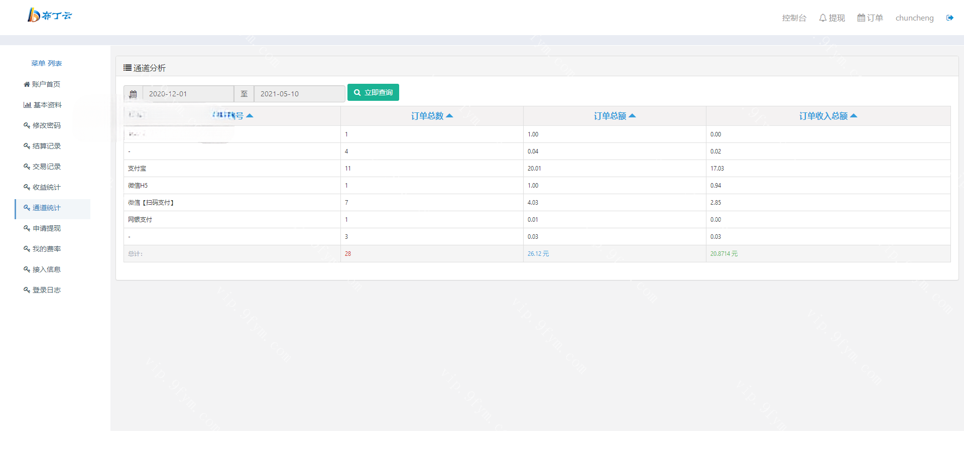
Task: Click chuncheng username link
Action: (914, 18)
